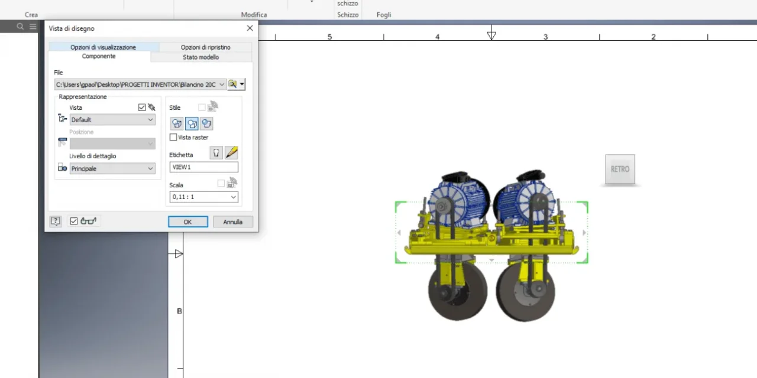The width and height of the screenshot is (757, 378).
Task: Select the hidden lines style icon
Action: point(177,123)
